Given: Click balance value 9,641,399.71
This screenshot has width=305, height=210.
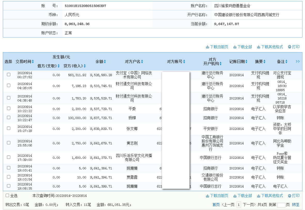Looking at the screenshot, I should click(x=101, y=186).
